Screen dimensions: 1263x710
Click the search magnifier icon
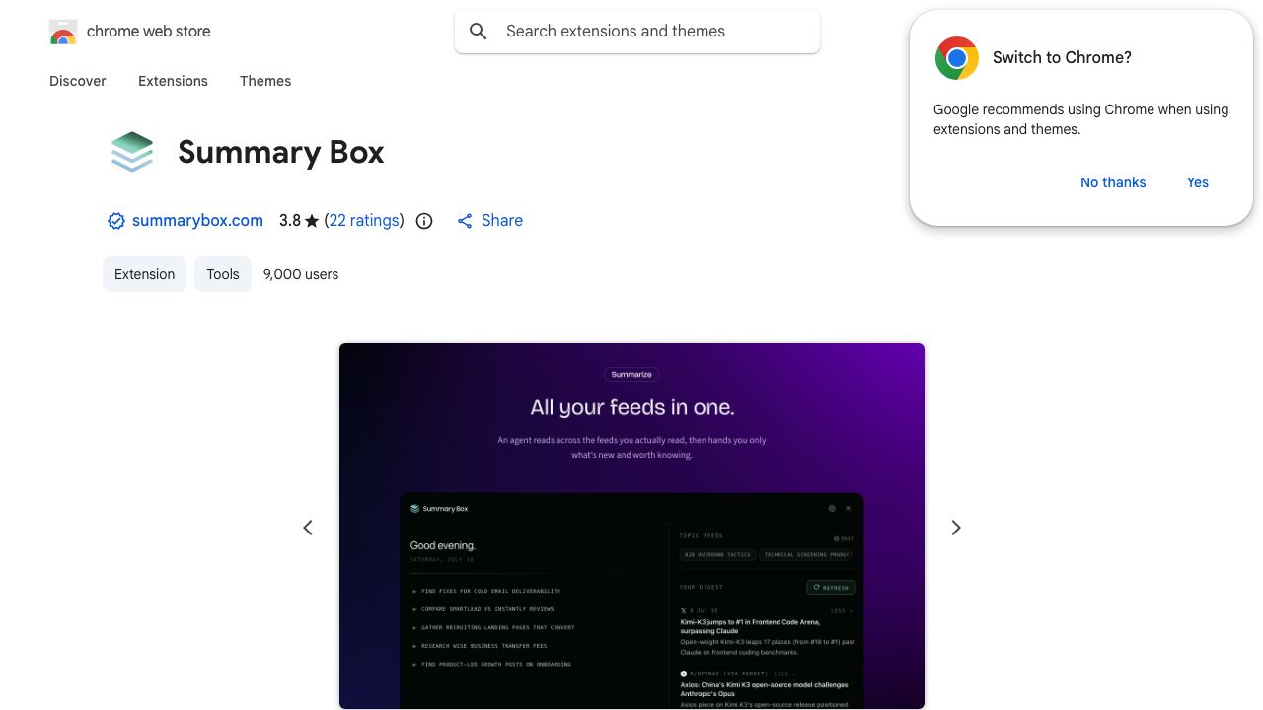[x=479, y=32]
